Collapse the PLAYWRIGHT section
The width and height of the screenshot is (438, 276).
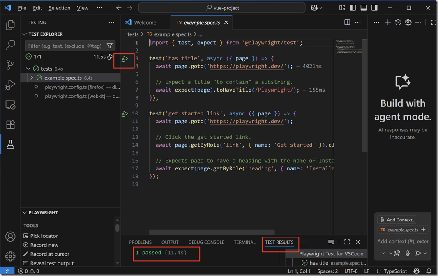coord(25,213)
